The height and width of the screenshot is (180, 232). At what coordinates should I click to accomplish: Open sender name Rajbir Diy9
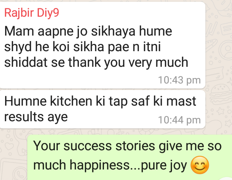click(x=32, y=13)
